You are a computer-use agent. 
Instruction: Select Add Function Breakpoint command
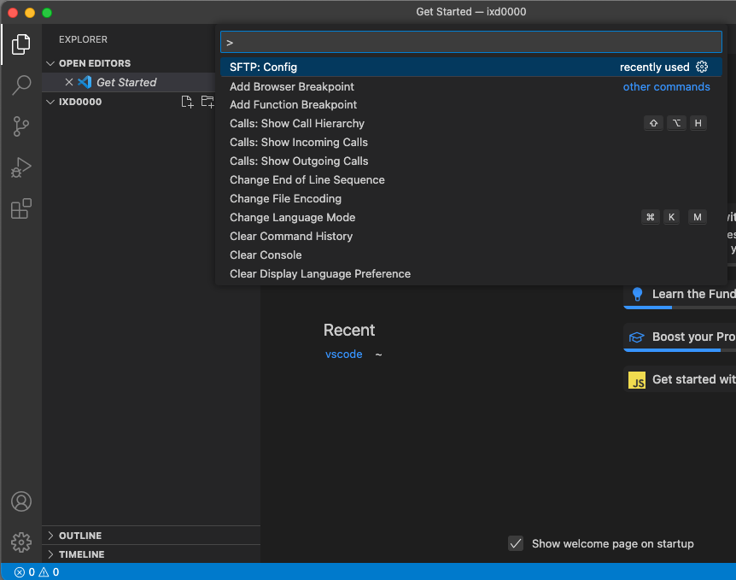(470, 105)
